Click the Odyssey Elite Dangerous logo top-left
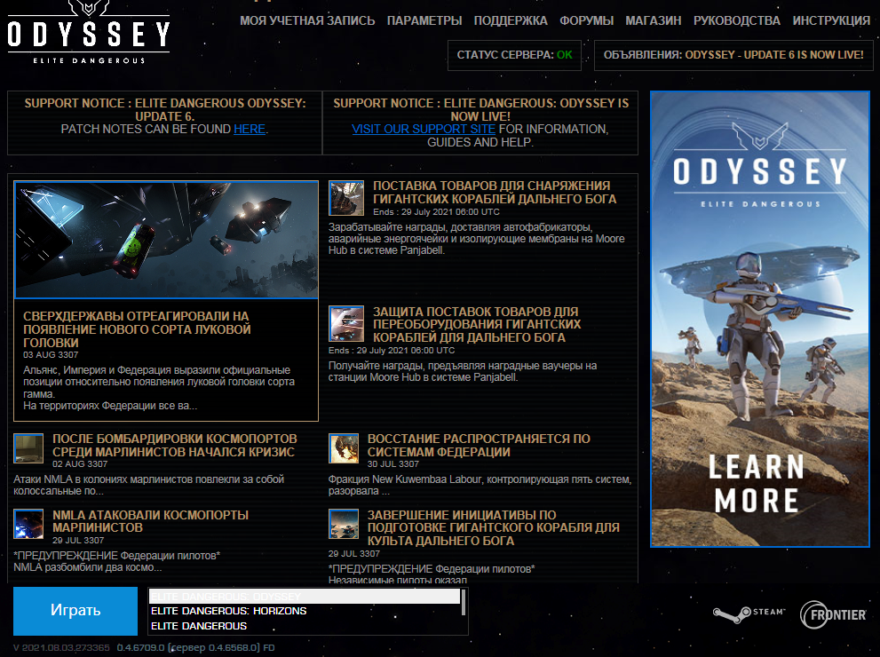 88,33
